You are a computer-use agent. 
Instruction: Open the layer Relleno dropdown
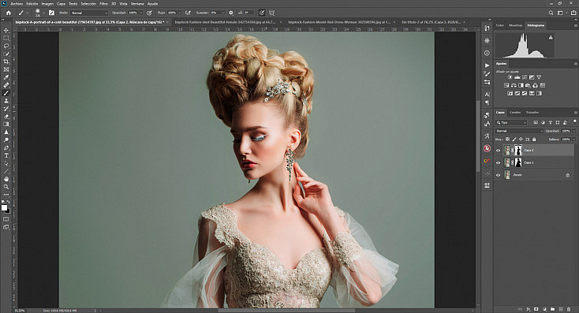(x=573, y=140)
